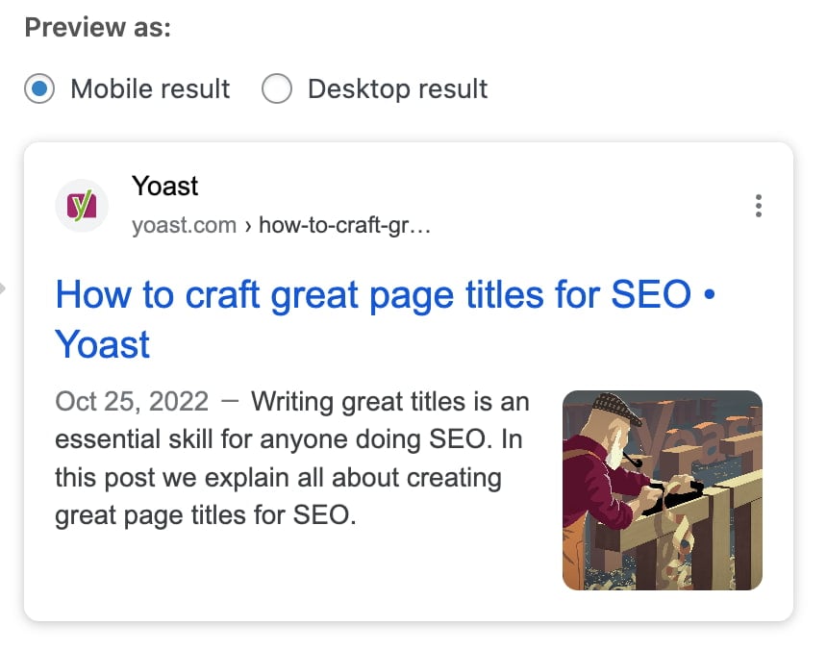Viewport: 827px width, 650px height.
Task: Click "Yoast" on the title's second line
Action: point(103,344)
